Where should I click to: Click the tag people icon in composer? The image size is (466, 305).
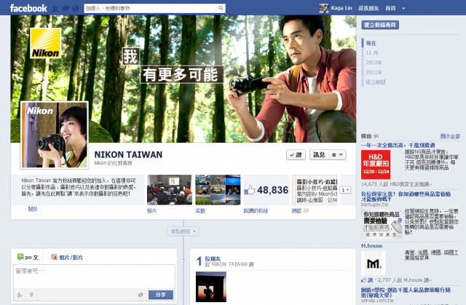click(x=20, y=295)
